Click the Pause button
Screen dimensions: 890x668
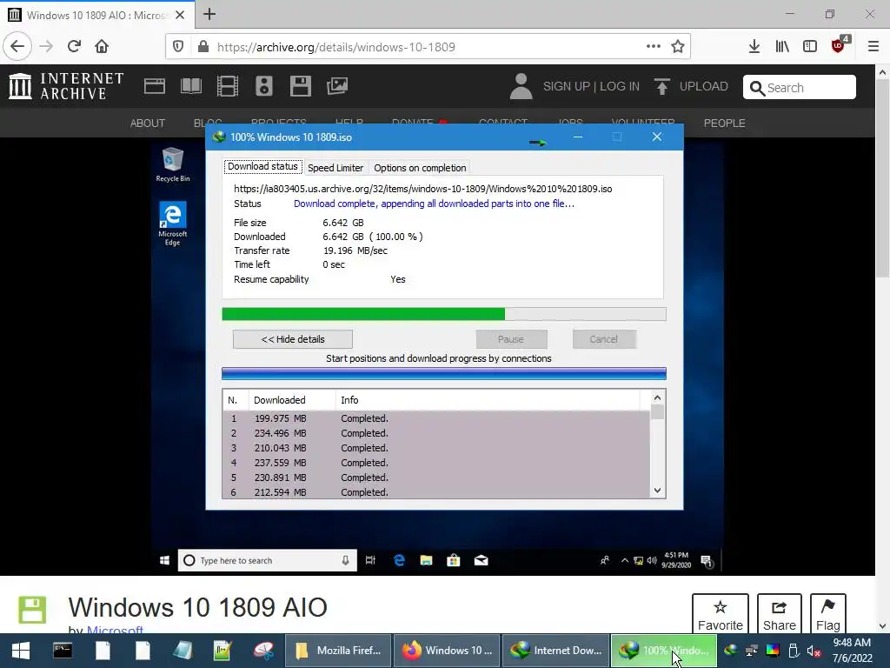[x=511, y=339]
